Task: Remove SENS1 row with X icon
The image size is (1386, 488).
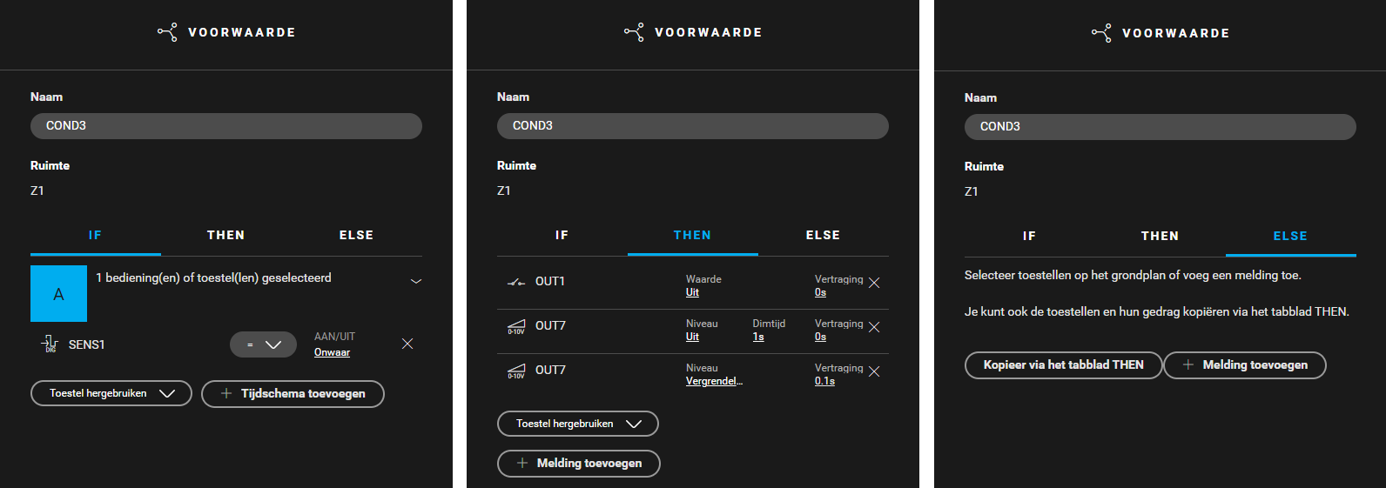Action: [407, 344]
